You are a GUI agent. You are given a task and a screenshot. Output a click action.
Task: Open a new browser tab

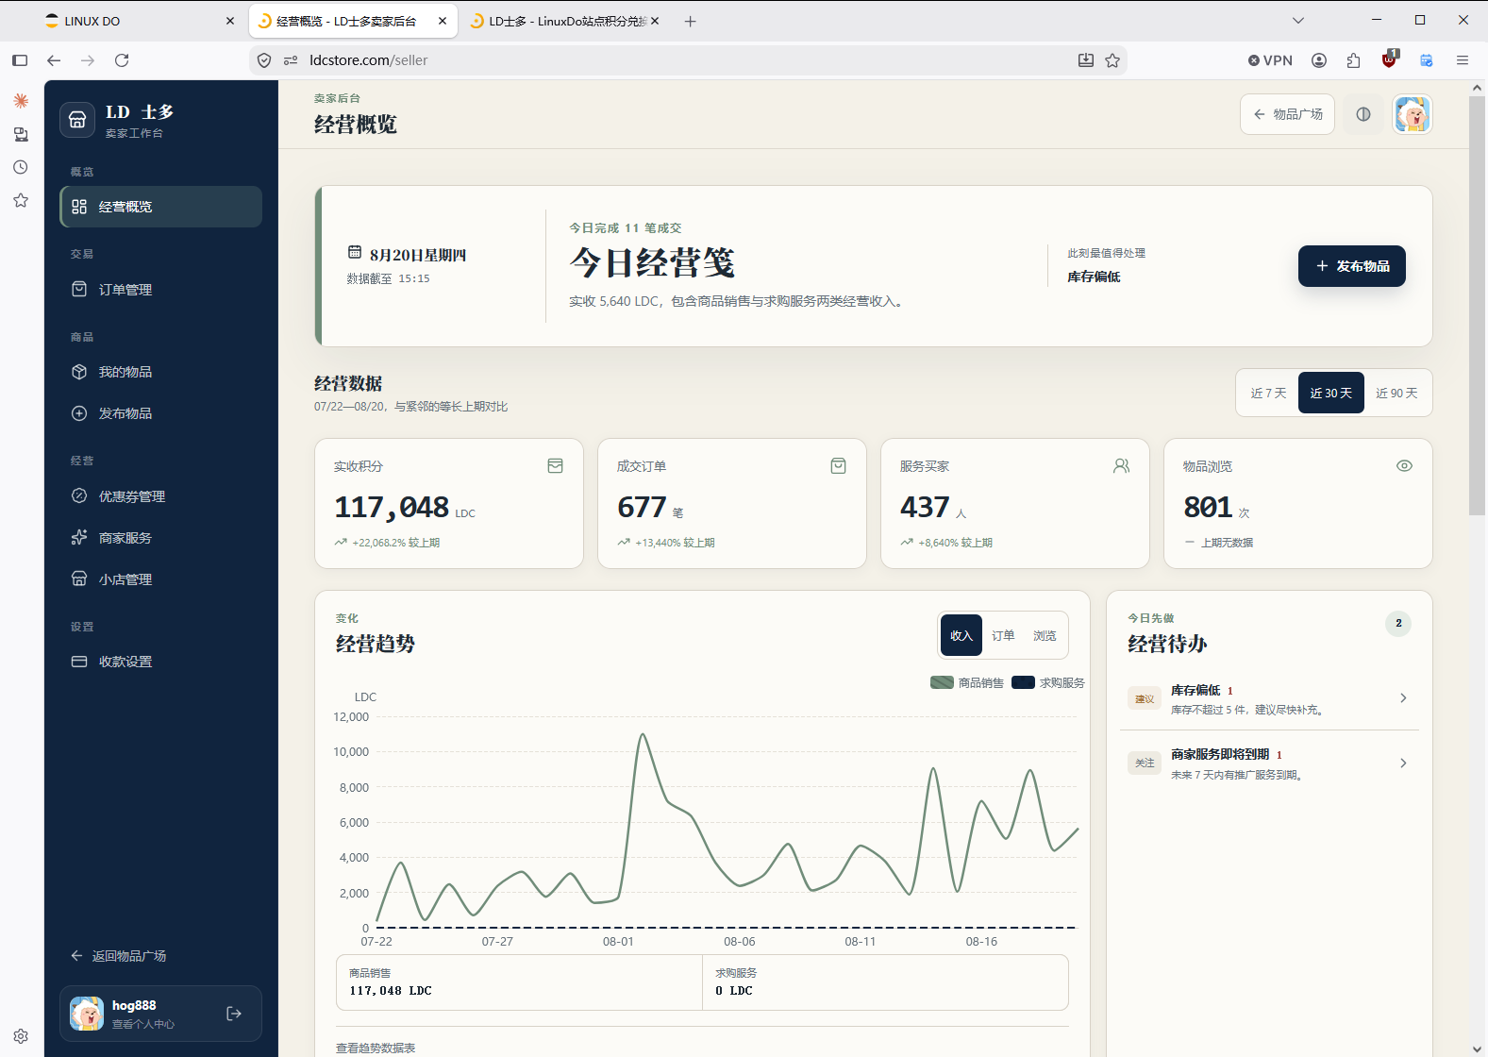(x=690, y=21)
